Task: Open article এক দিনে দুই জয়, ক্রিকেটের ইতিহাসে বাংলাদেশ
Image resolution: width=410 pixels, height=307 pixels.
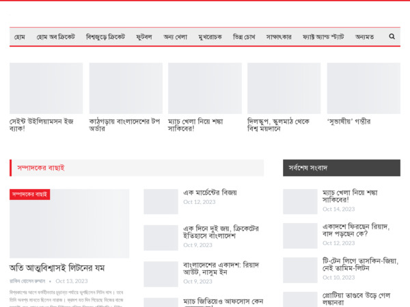Action: [x=221, y=232]
